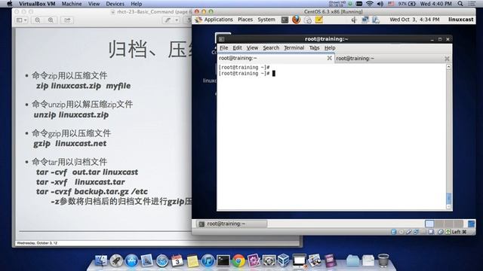This screenshot has height=271, width=483.
Task: Click the display settings icon in GNOME panel
Action: point(376,20)
